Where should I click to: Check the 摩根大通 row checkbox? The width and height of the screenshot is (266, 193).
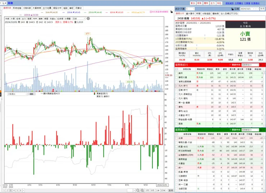point(176,77)
